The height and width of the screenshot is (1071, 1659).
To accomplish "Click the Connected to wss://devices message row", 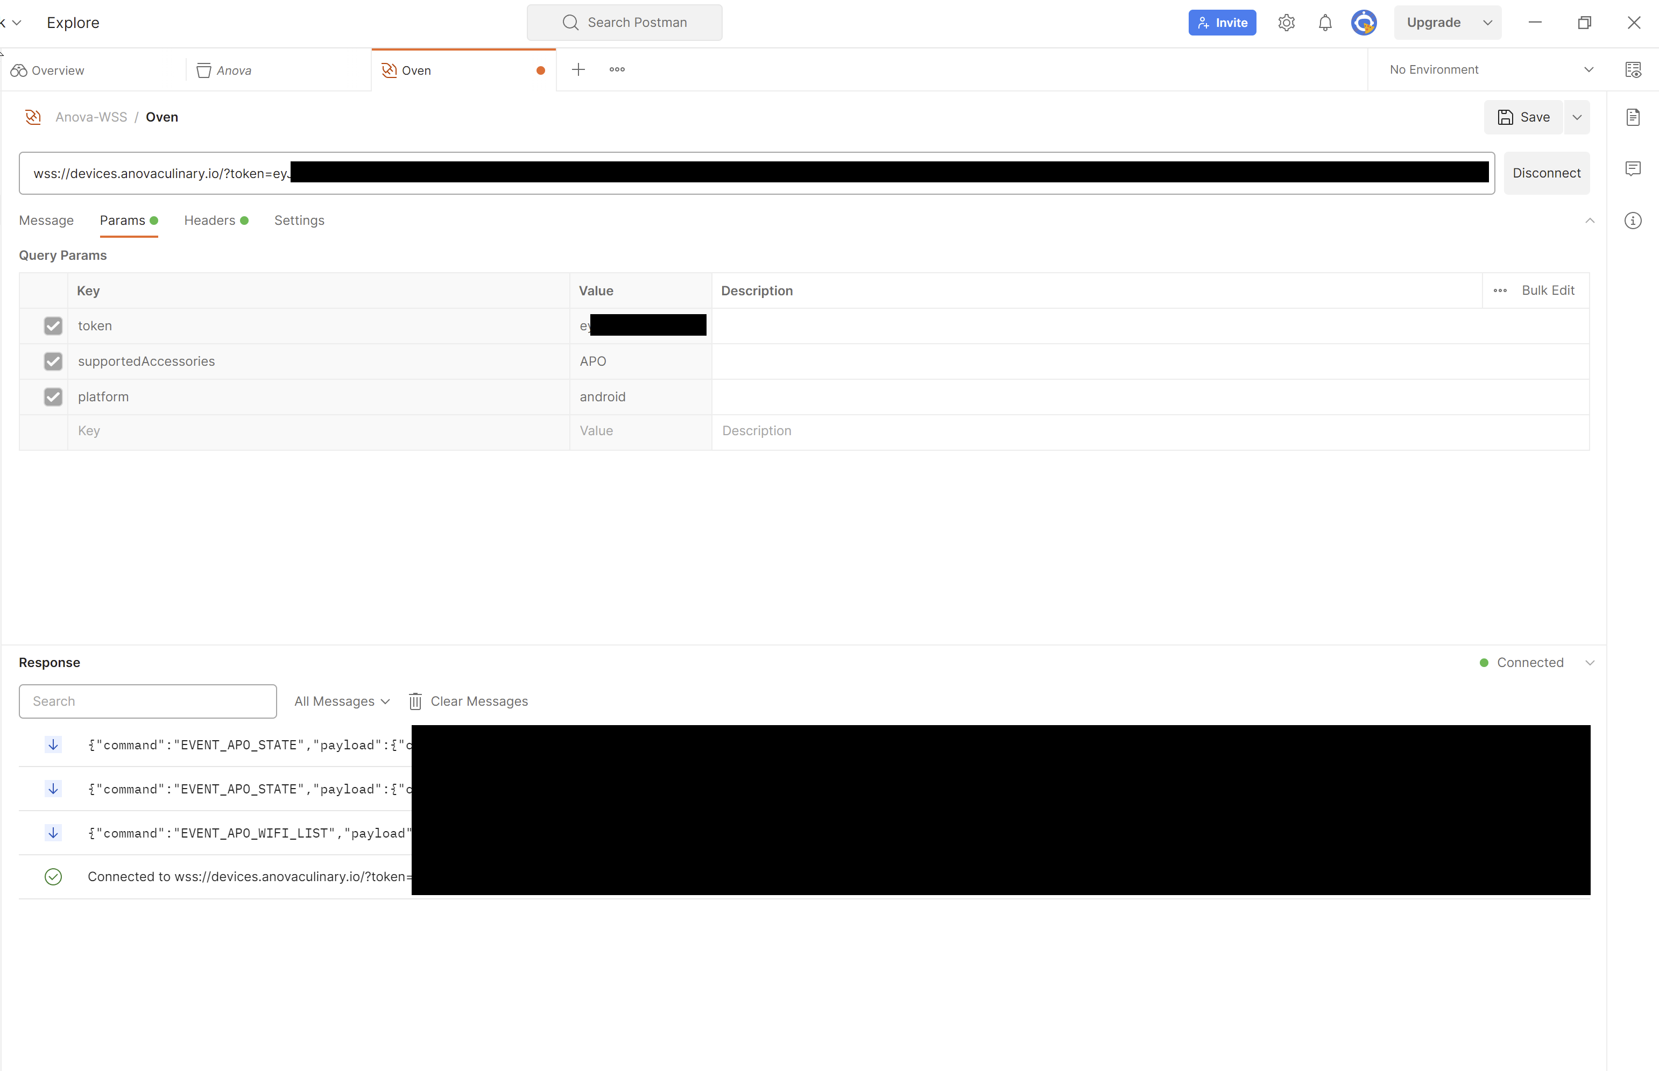I will (804, 877).
